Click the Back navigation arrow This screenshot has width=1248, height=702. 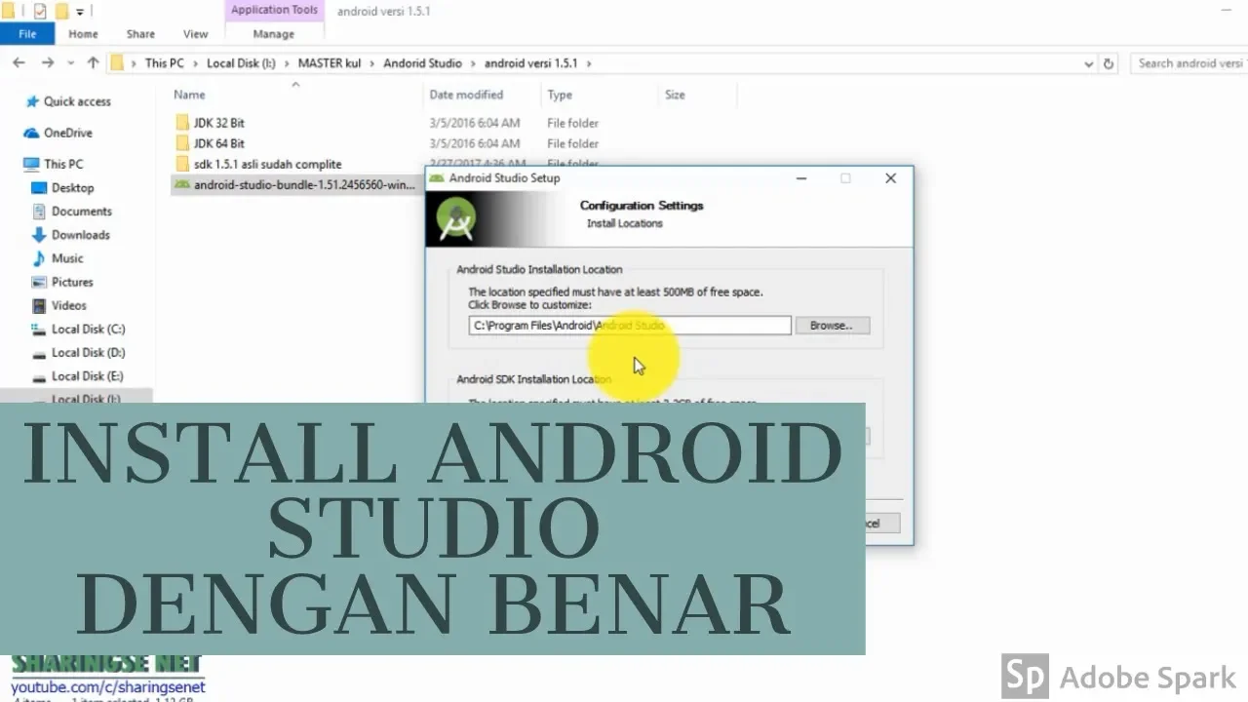19,62
